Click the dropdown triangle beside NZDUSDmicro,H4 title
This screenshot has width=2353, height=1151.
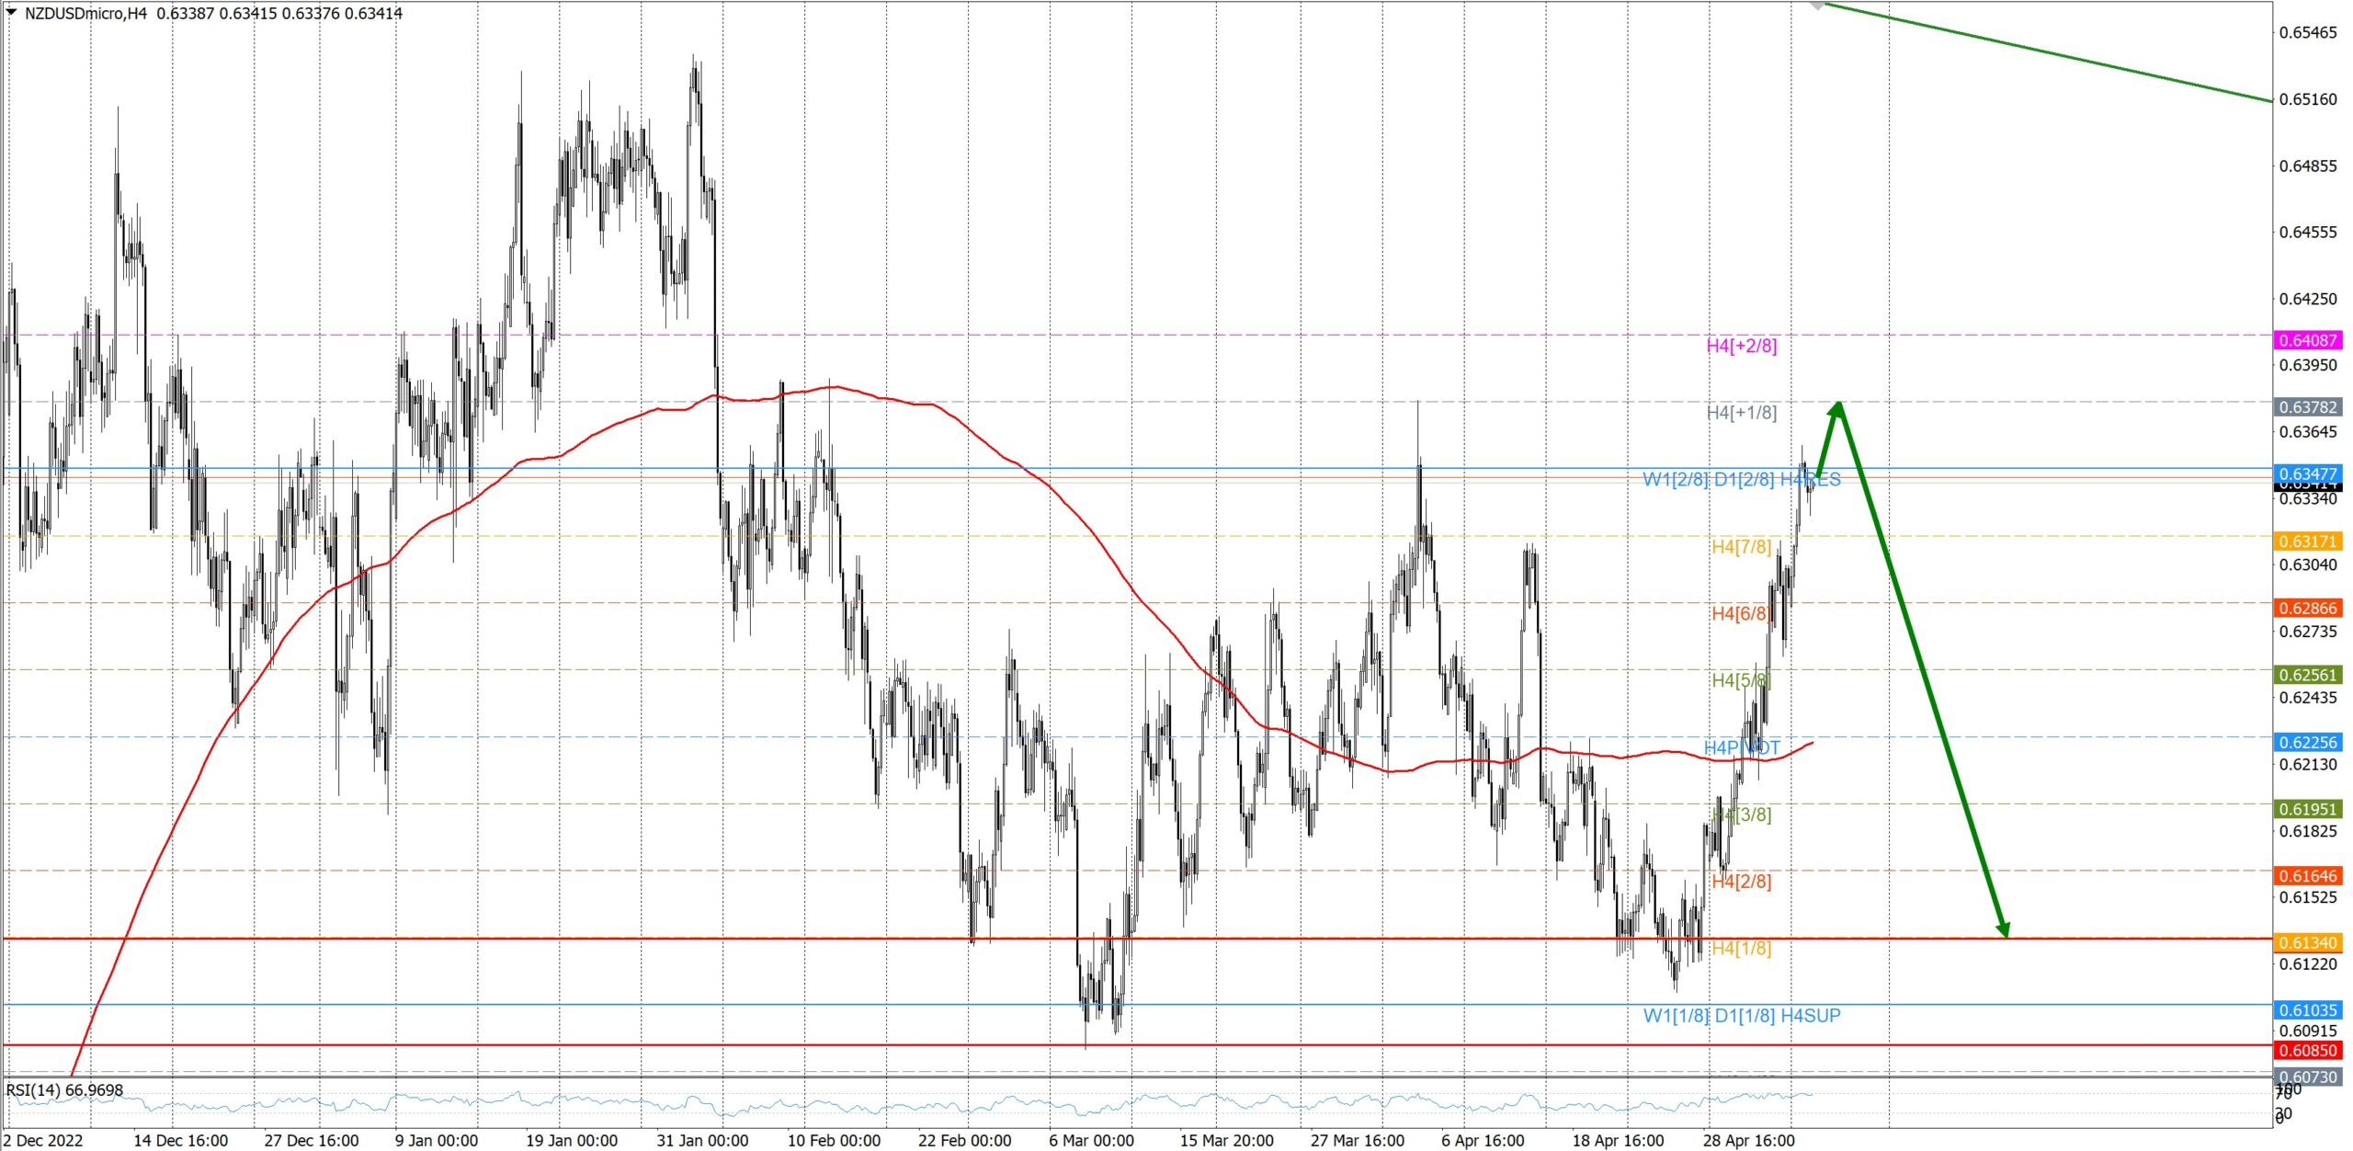pos(11,13)
